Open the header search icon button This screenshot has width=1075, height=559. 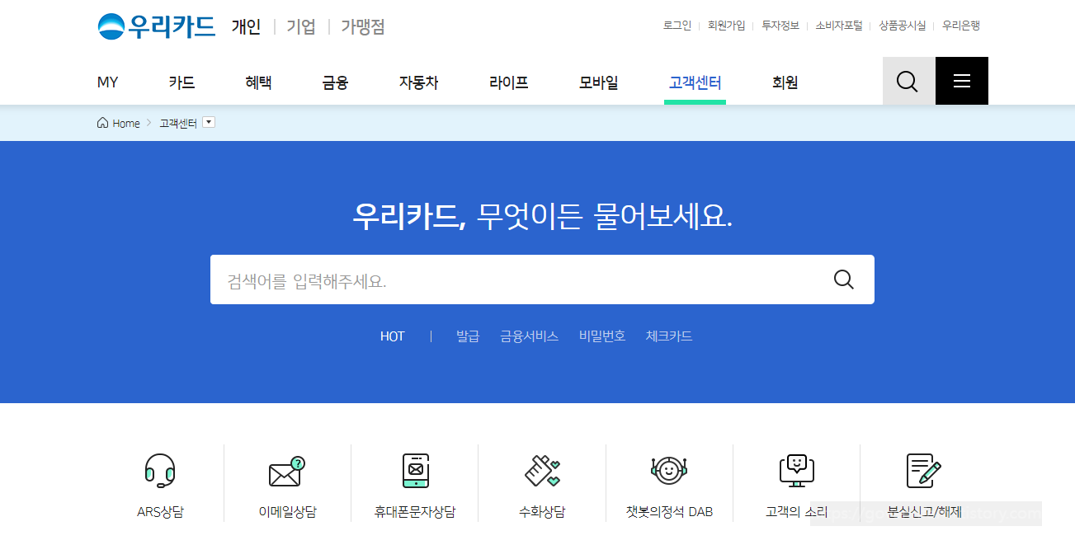pyautogui.click(x=908, y=81)
